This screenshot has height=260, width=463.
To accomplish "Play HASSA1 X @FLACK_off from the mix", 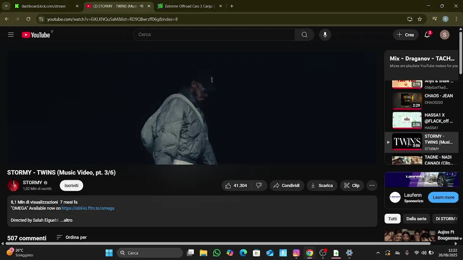I will pyautogui.click(x=422, y=121).
